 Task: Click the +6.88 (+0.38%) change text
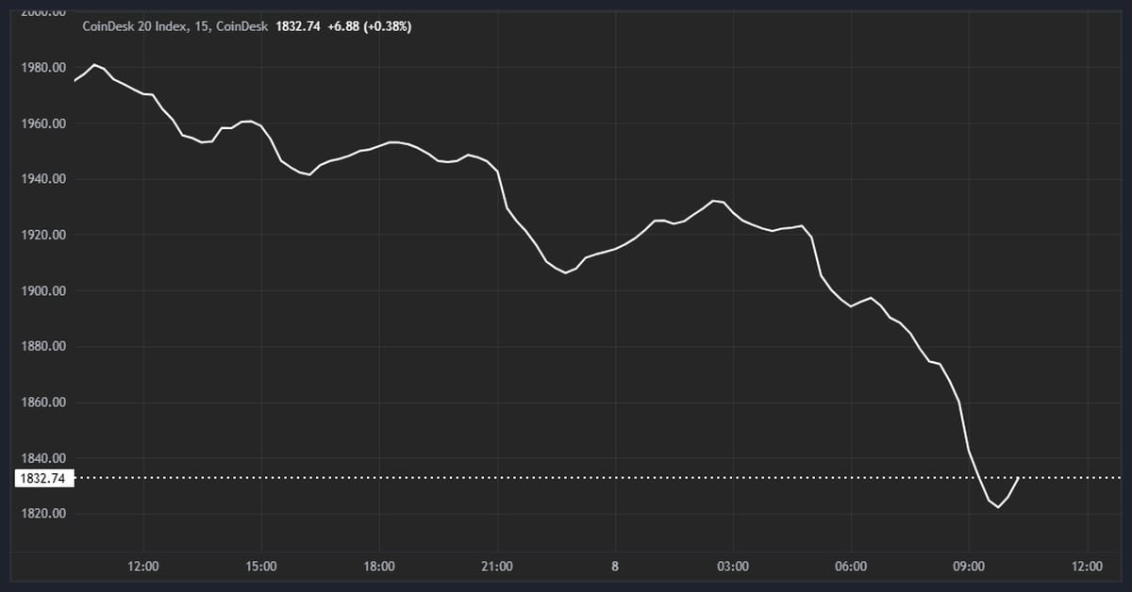(x=370, y=27)
